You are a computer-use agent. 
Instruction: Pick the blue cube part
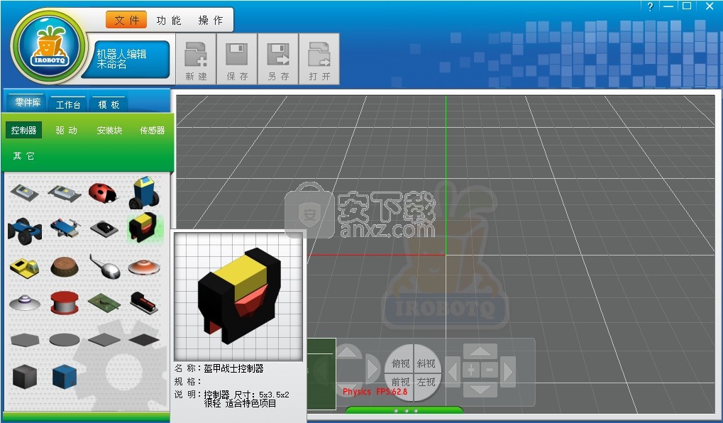click(x=65, y=376)
